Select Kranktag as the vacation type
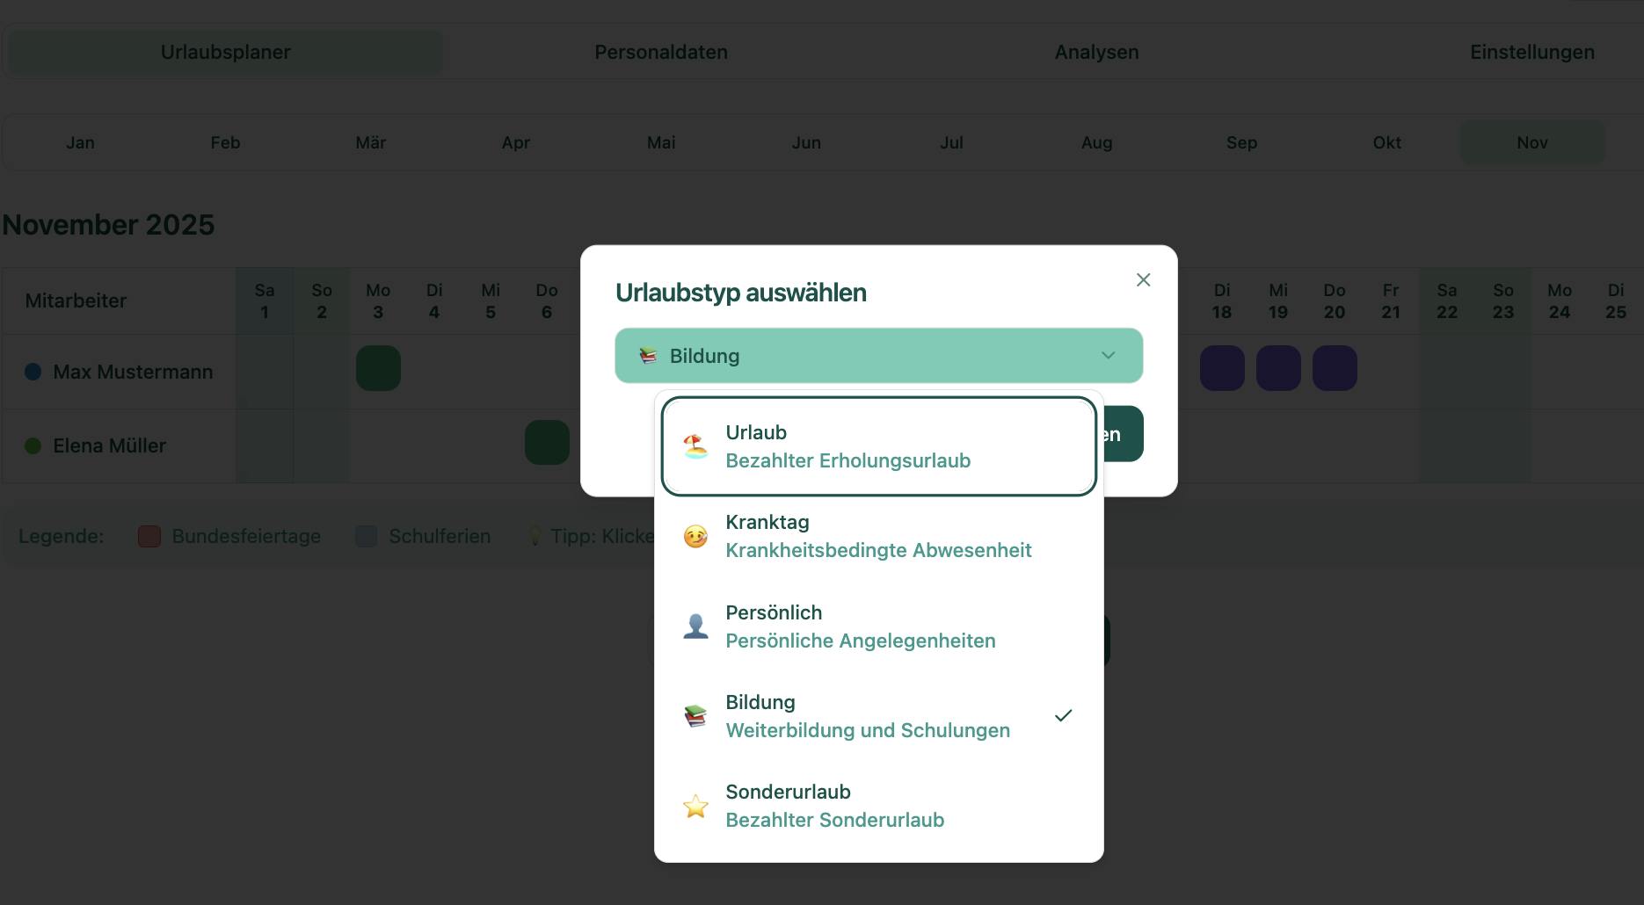 point(878,535)
